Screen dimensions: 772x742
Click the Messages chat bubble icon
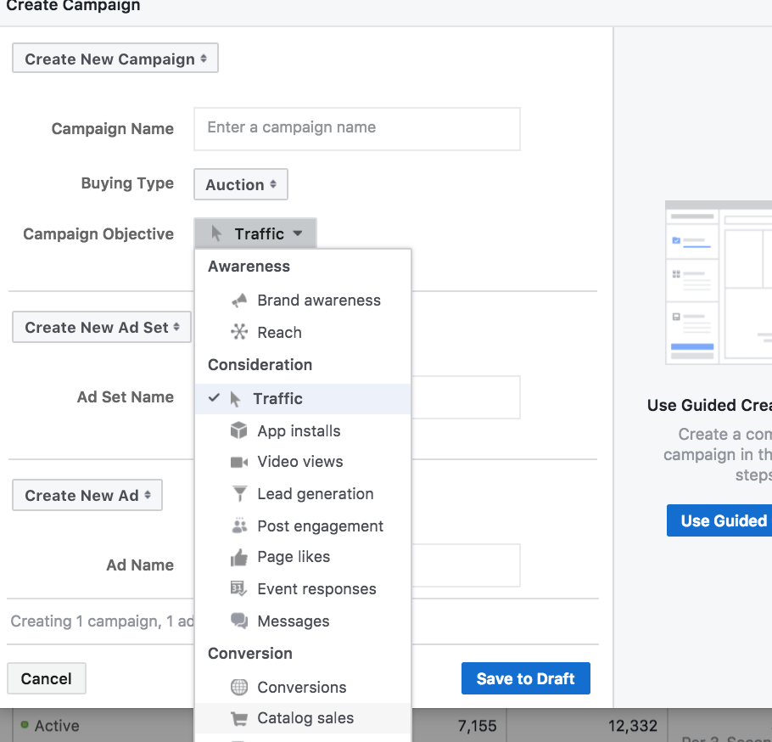[x=239, y=621]
